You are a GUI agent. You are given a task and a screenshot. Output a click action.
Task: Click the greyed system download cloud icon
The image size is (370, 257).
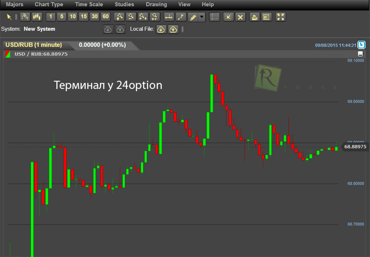pyautogui.click(x=108, y=29)
